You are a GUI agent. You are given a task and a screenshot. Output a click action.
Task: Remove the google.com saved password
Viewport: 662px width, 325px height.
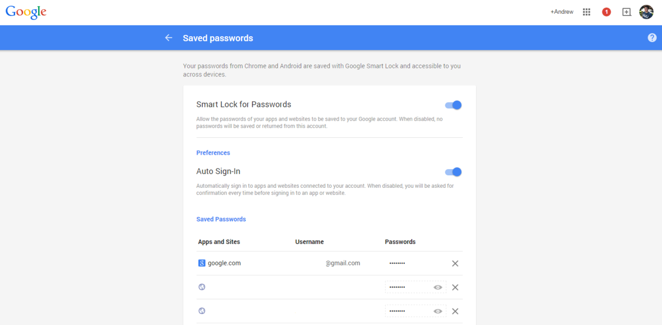click(455, 263)
